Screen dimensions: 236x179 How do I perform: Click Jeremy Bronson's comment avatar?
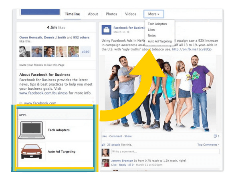pyautogui.click(x=105, y=163)
